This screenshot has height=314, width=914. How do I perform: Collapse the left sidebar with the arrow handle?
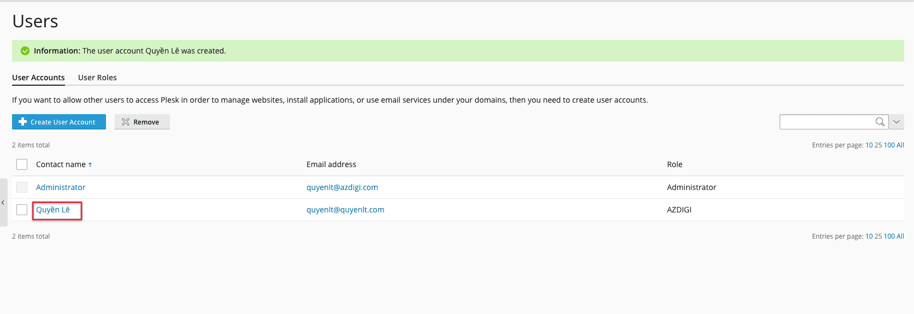pyautogui.click(x=3, y=203)
